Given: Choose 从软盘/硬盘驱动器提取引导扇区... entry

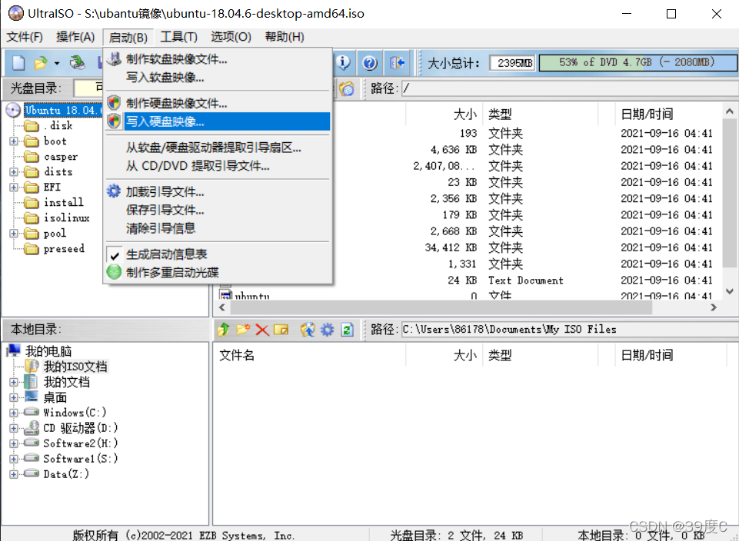Looking at the screenshot, I should pos(218,148).
